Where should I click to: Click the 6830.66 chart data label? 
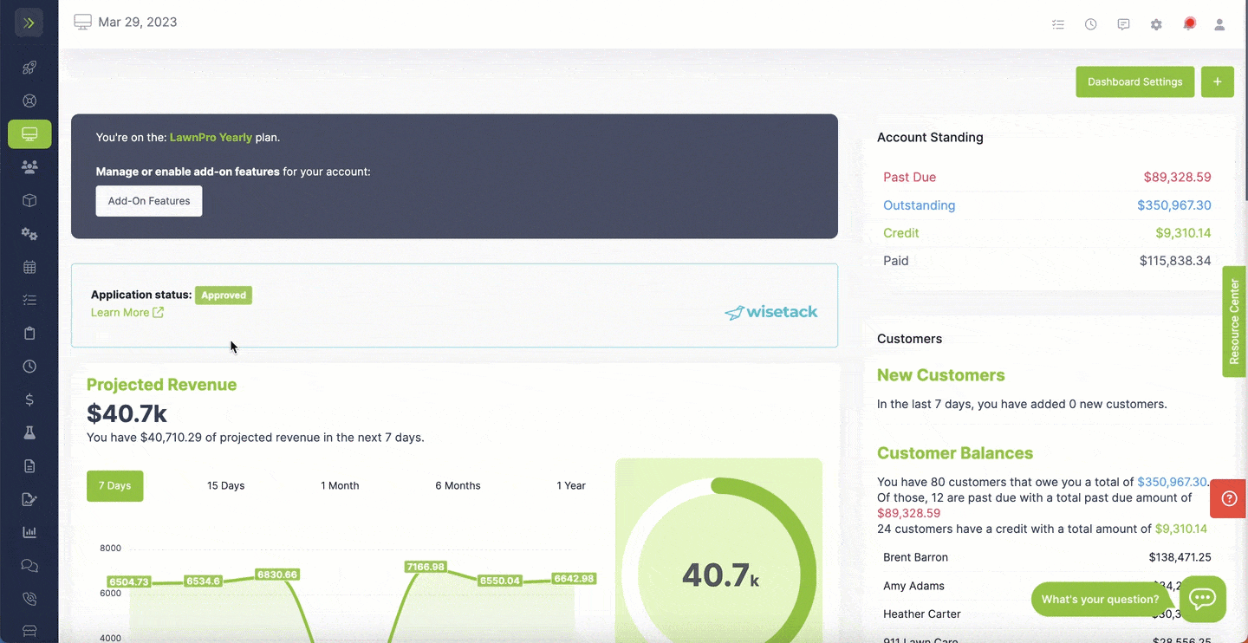(277, 575)
